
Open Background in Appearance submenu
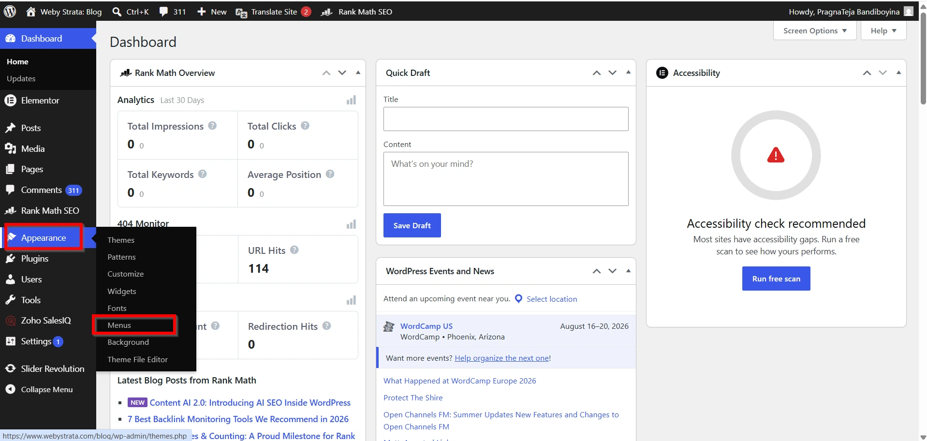coord(128,342)
